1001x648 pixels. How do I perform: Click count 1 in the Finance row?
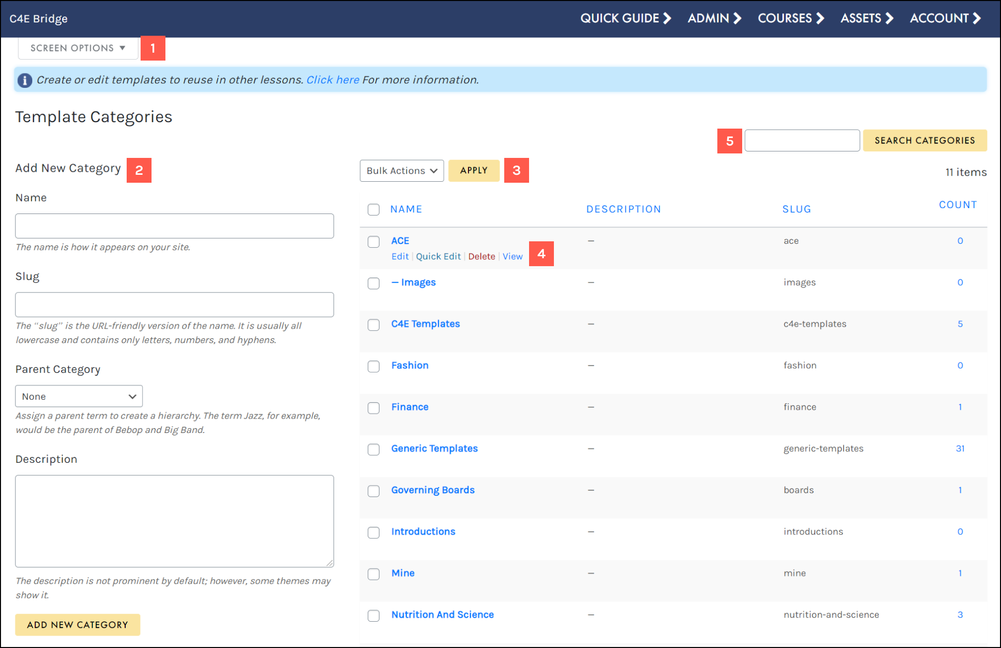point(960,407)
